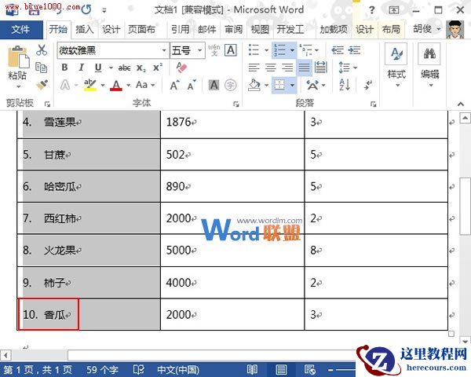Click the horizontal scrollbar left arrow
This screenshot has width=471, height=377.
click(5, 355)
